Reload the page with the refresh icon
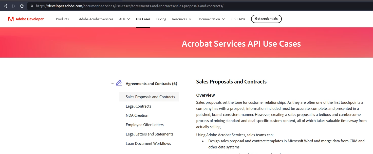This screenshot has width=373, height=154. tap(22, 6)
